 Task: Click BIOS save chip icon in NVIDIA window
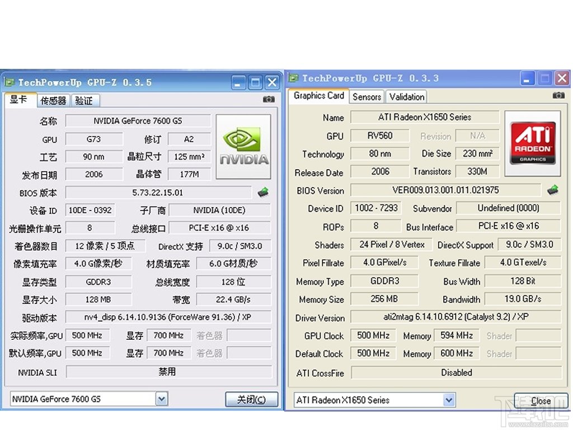click(x=263, y=192)
